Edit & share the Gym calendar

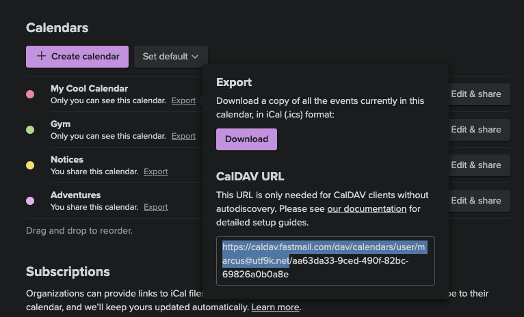480,130
